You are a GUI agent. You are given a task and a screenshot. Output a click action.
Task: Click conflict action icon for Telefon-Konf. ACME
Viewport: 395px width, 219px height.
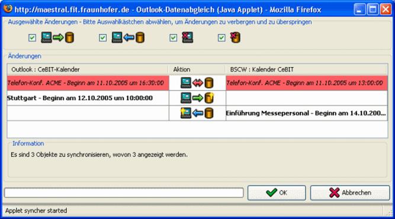coord(197,83)
